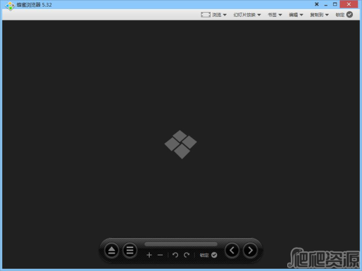Open the 复制到 menu
The image size is (362, 271).
[319, 14]
